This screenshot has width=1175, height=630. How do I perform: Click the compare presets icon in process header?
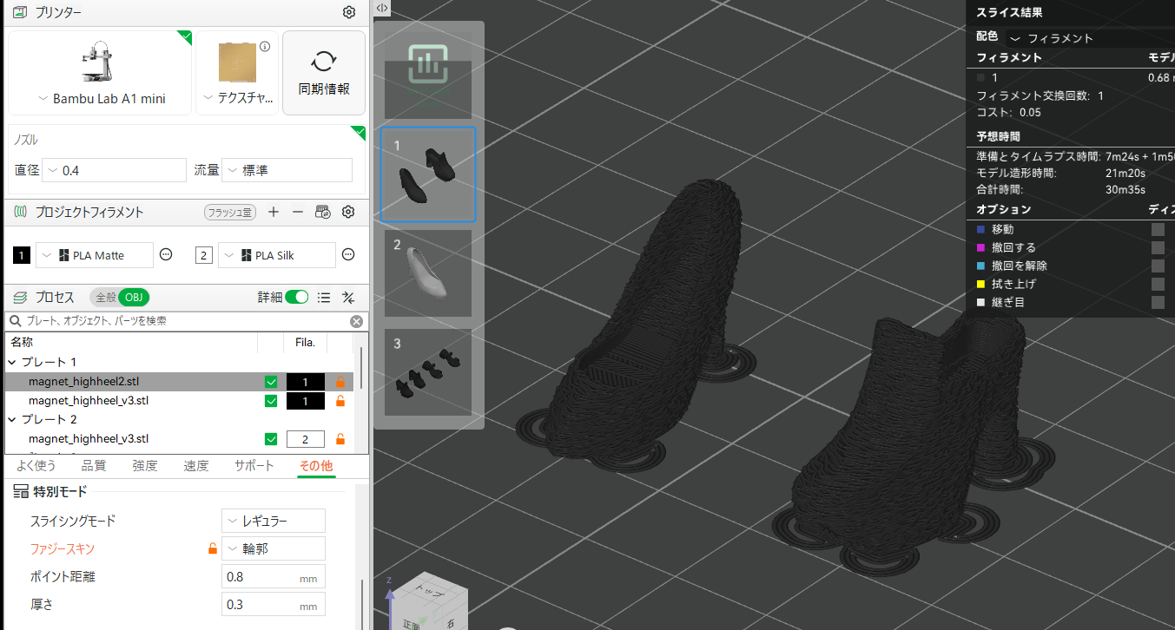click(x=348, y=297)
